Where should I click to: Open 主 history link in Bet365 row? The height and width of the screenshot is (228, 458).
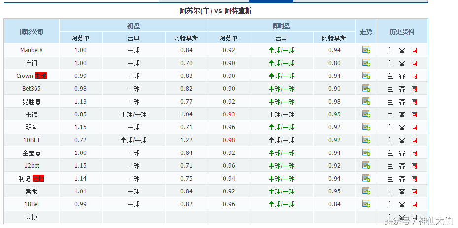[390, 89]
